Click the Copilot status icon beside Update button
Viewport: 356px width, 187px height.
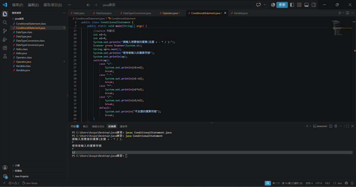pyautogui.click(x=273, y=5)
